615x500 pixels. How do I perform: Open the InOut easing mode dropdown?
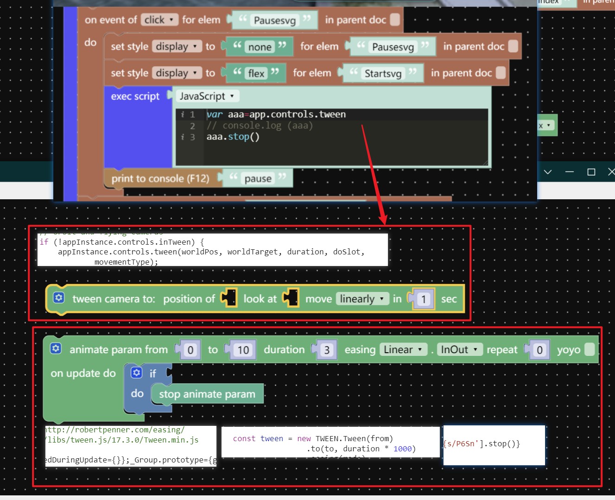460,349
